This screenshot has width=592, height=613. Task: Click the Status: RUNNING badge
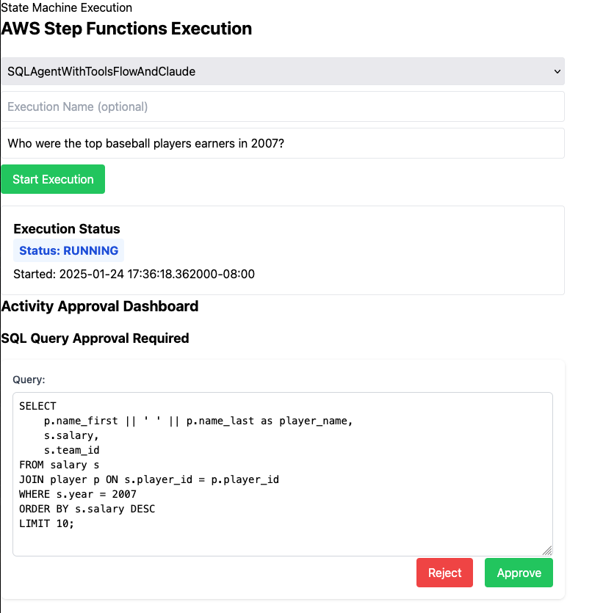point(69,250)
